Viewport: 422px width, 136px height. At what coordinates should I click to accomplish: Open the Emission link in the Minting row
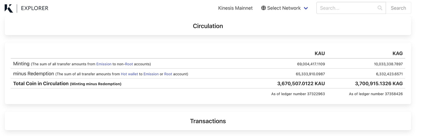104,64
